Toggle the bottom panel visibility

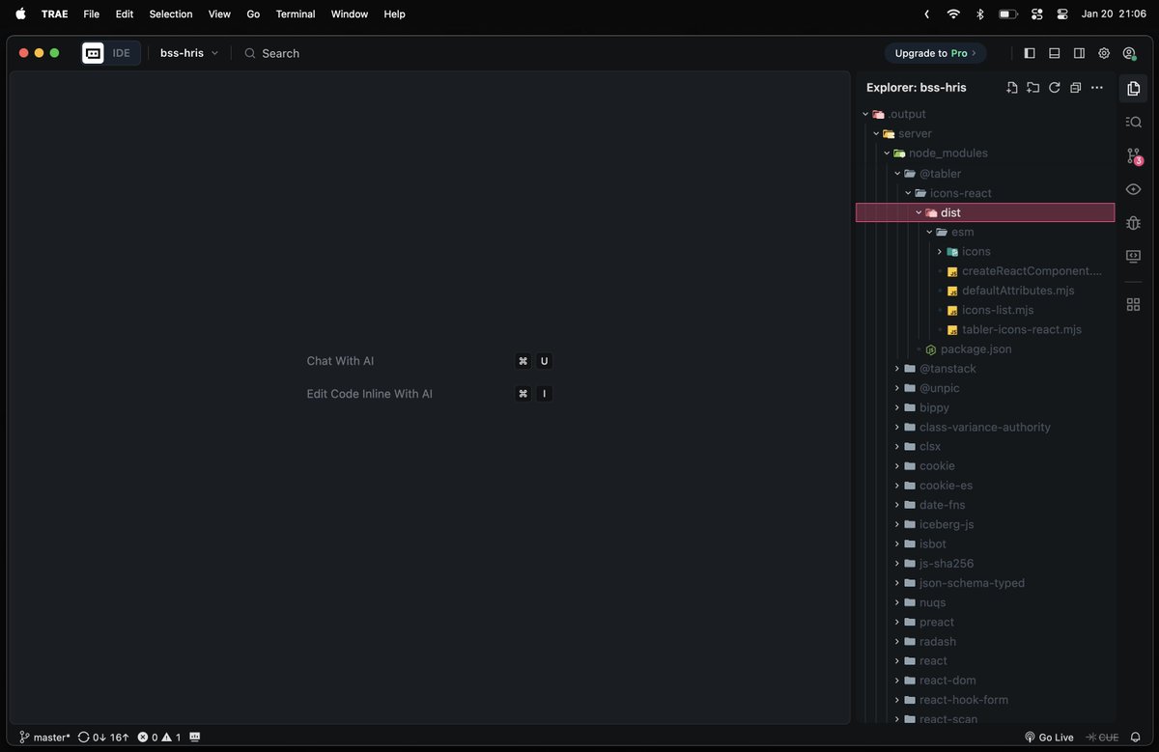pos(1055,53)
